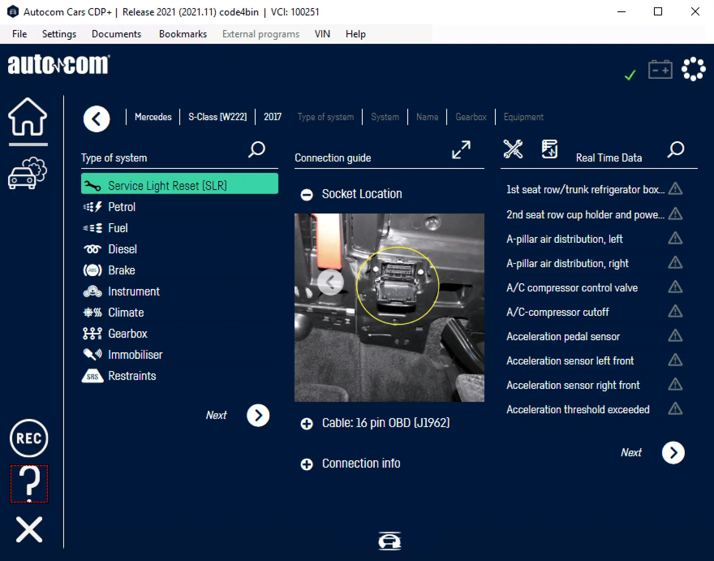Viewport: 714px width, 561px height.
Task: Open warning icon for Acceleration pedal sensor
Action: 675,336
